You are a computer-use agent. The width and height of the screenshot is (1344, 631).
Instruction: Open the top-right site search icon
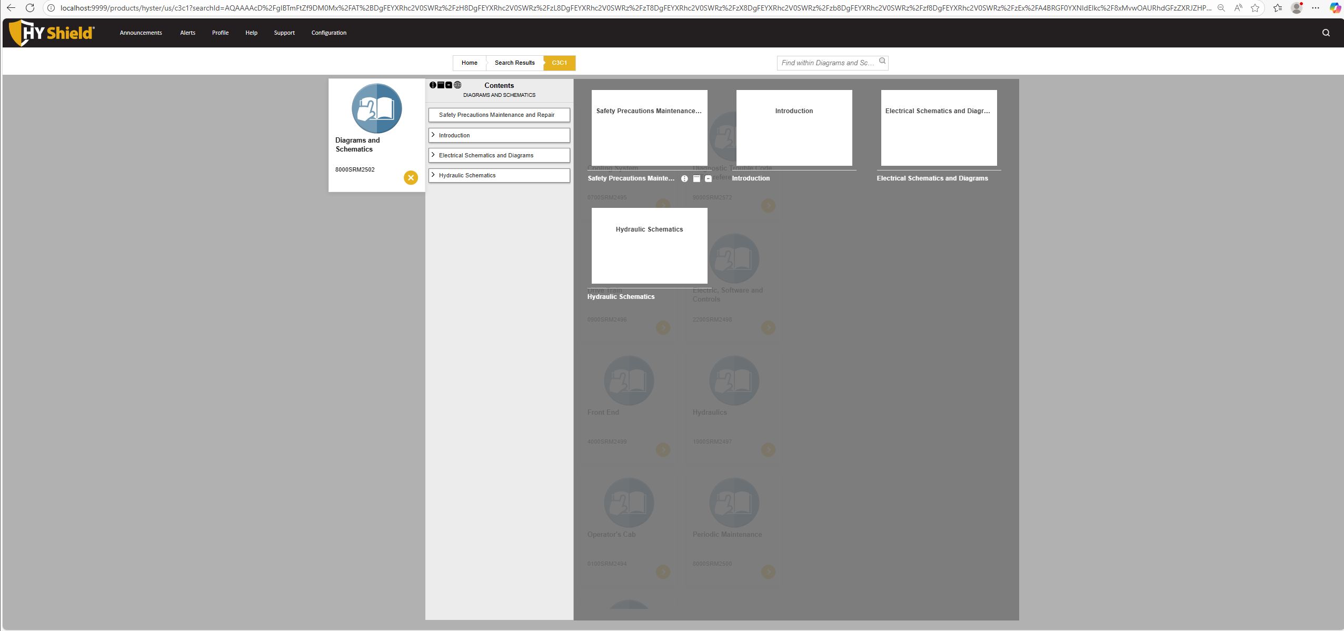(1326, 33)
